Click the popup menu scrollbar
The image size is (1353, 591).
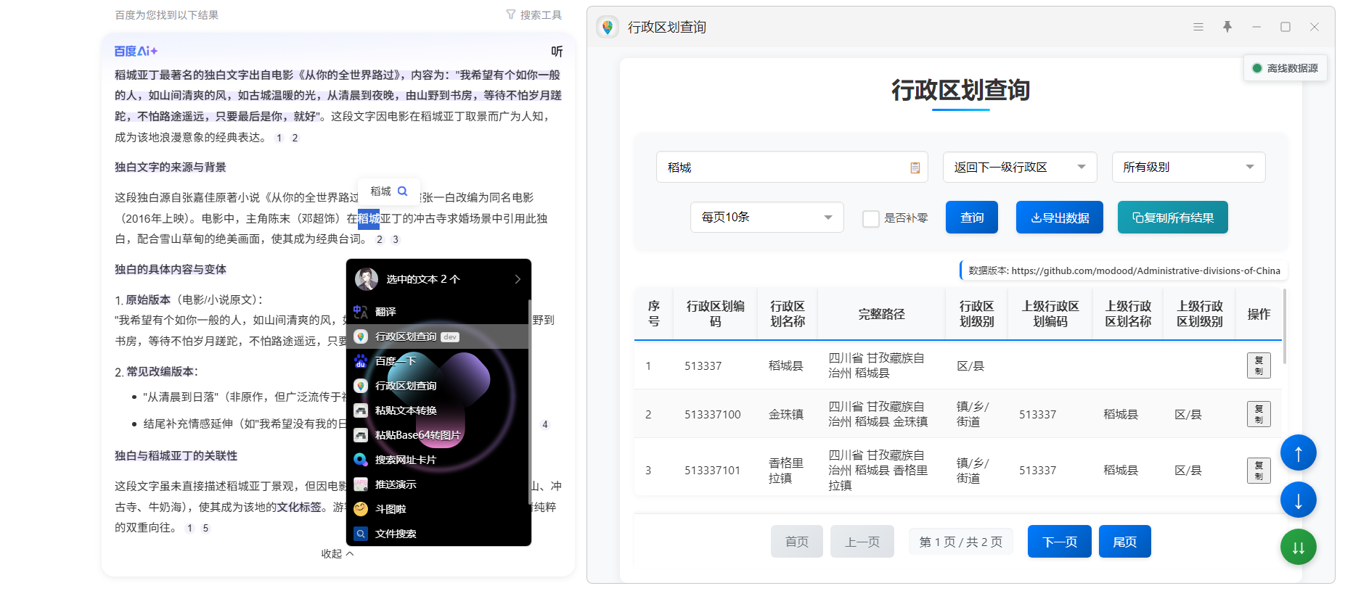[529, 402]
